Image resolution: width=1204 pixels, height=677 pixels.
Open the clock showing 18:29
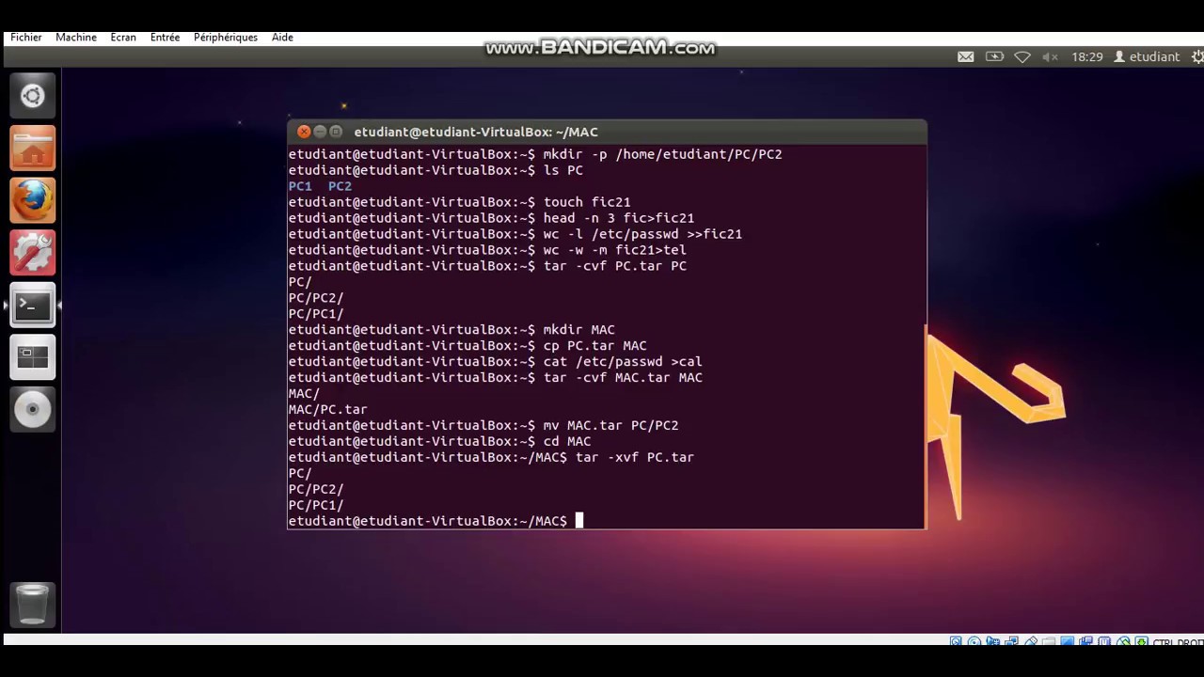tap(1087, 56)
